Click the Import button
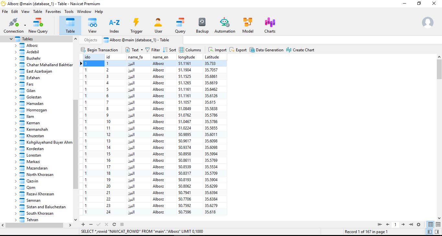 (217, 50)
